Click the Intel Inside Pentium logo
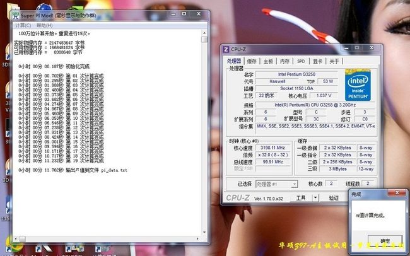 click(x=358, y=85)
